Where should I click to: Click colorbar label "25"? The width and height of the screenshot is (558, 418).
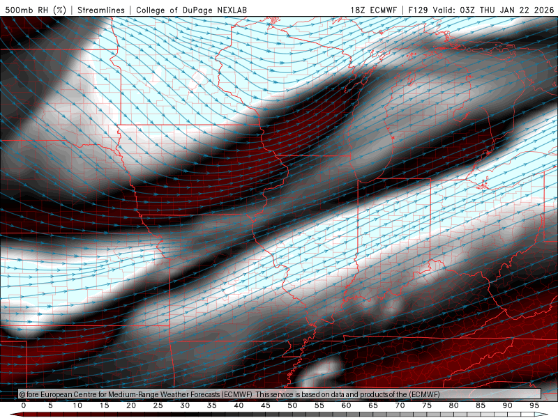(x=158, y=405)
